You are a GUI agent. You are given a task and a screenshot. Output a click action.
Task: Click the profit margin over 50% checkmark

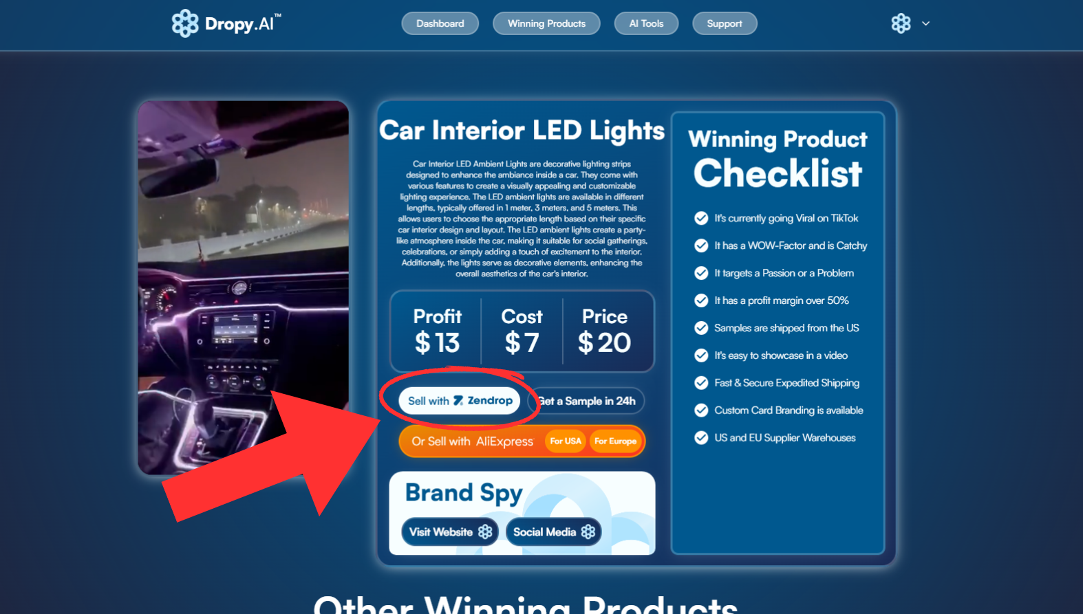[x=701, y=300]
